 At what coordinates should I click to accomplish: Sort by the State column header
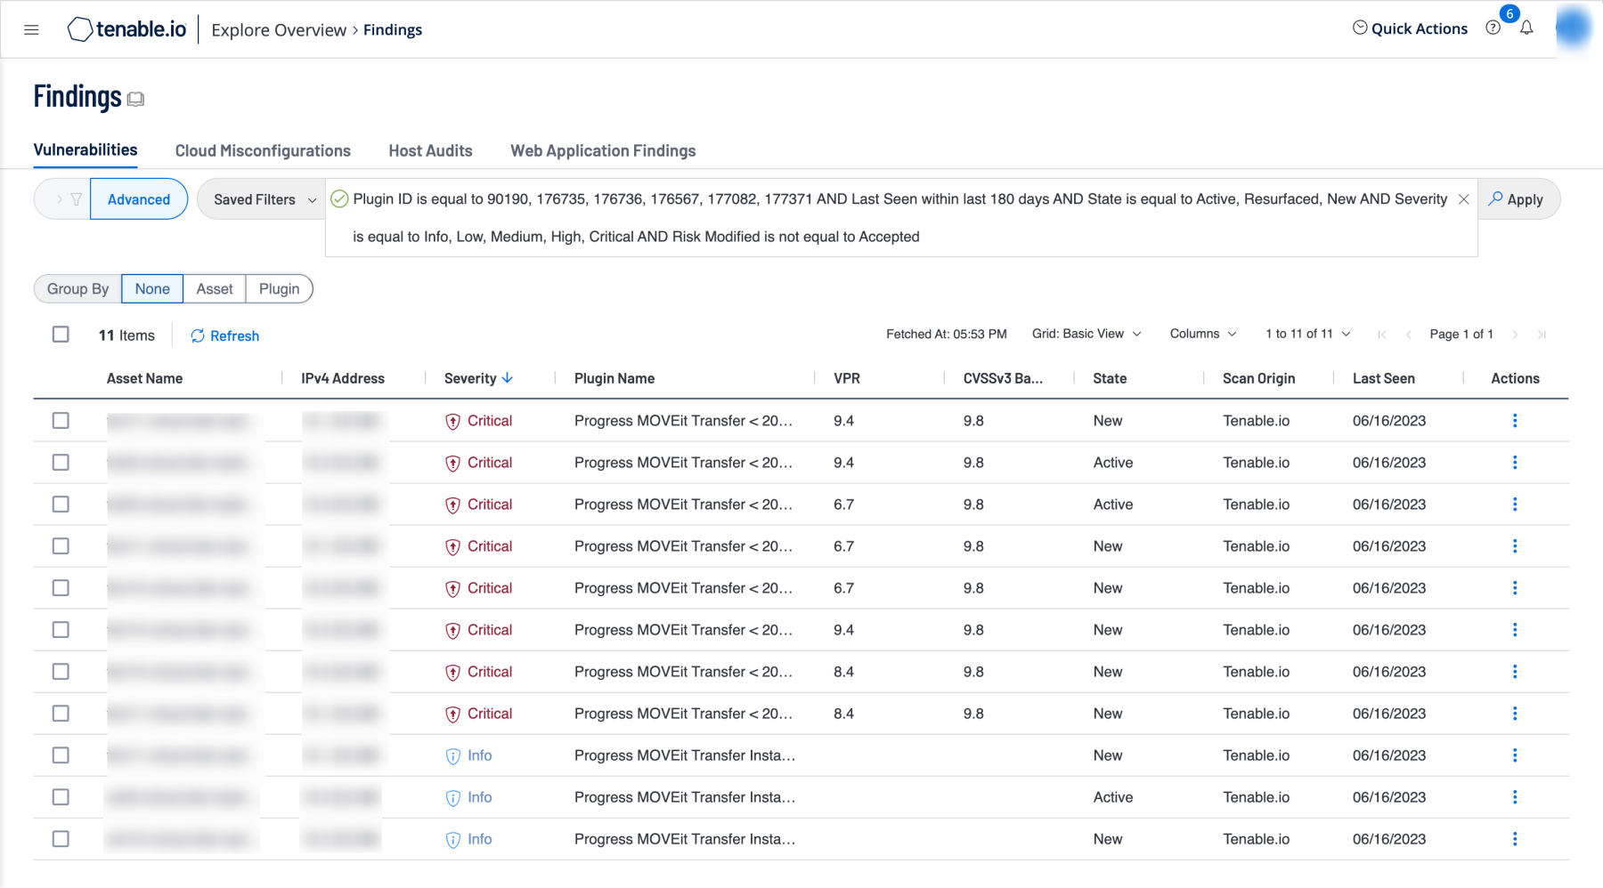coord(1110,378)
